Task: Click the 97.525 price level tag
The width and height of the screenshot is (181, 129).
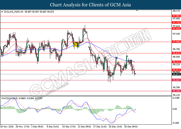Action: [x=176, y=29]
